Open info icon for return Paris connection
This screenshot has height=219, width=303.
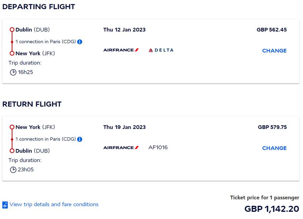pos(80,139)
